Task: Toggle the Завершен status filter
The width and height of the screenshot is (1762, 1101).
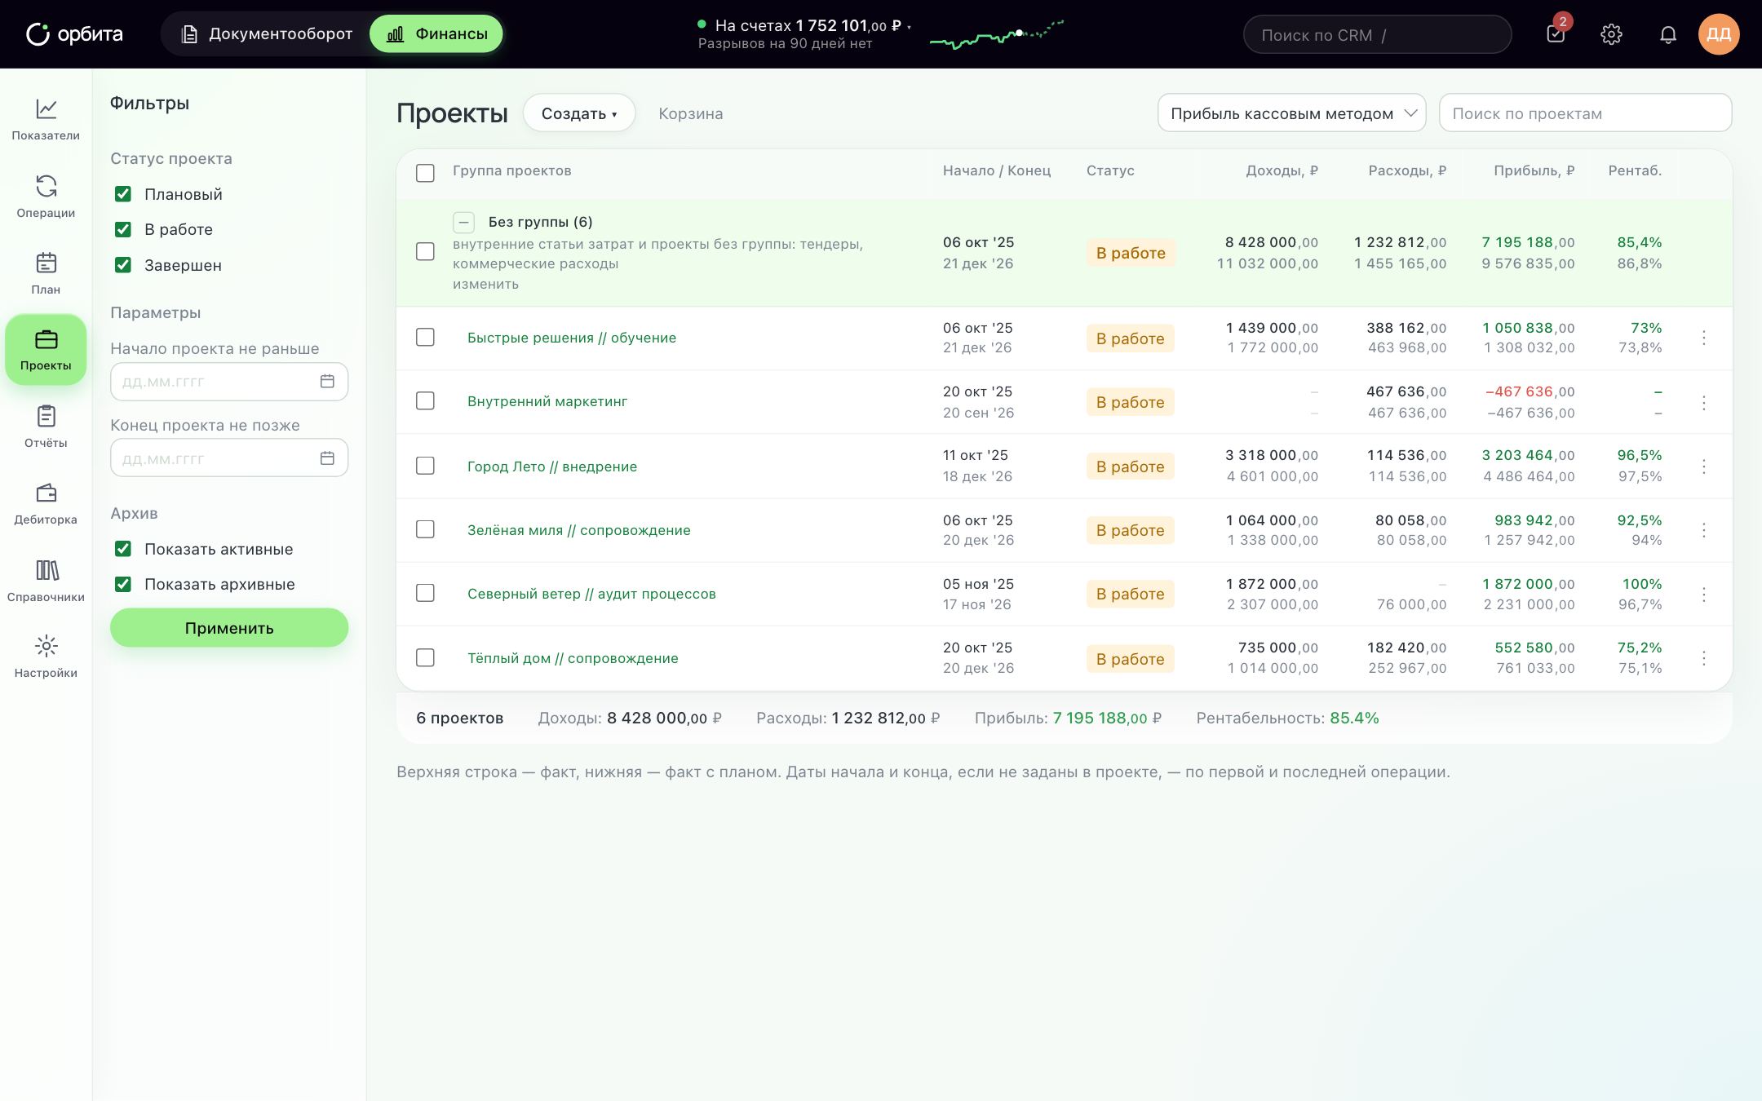Action: tap(123, 265)
